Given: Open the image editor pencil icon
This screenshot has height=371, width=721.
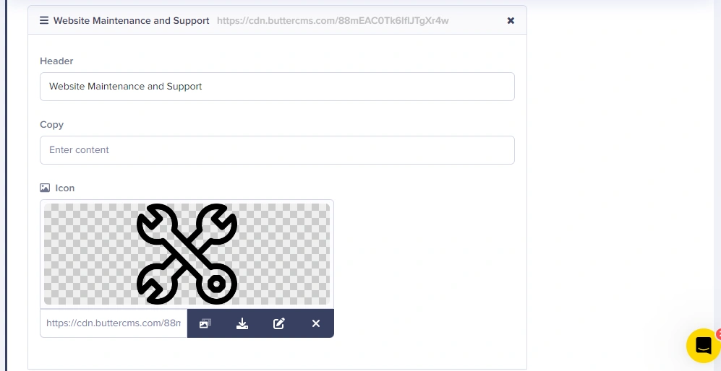Looking at the screenshot, I should (279, 323).
